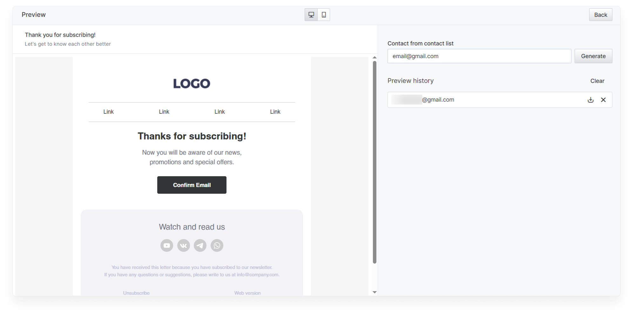
Task: Click the Telegram social icon
Action: pos(200,245)
